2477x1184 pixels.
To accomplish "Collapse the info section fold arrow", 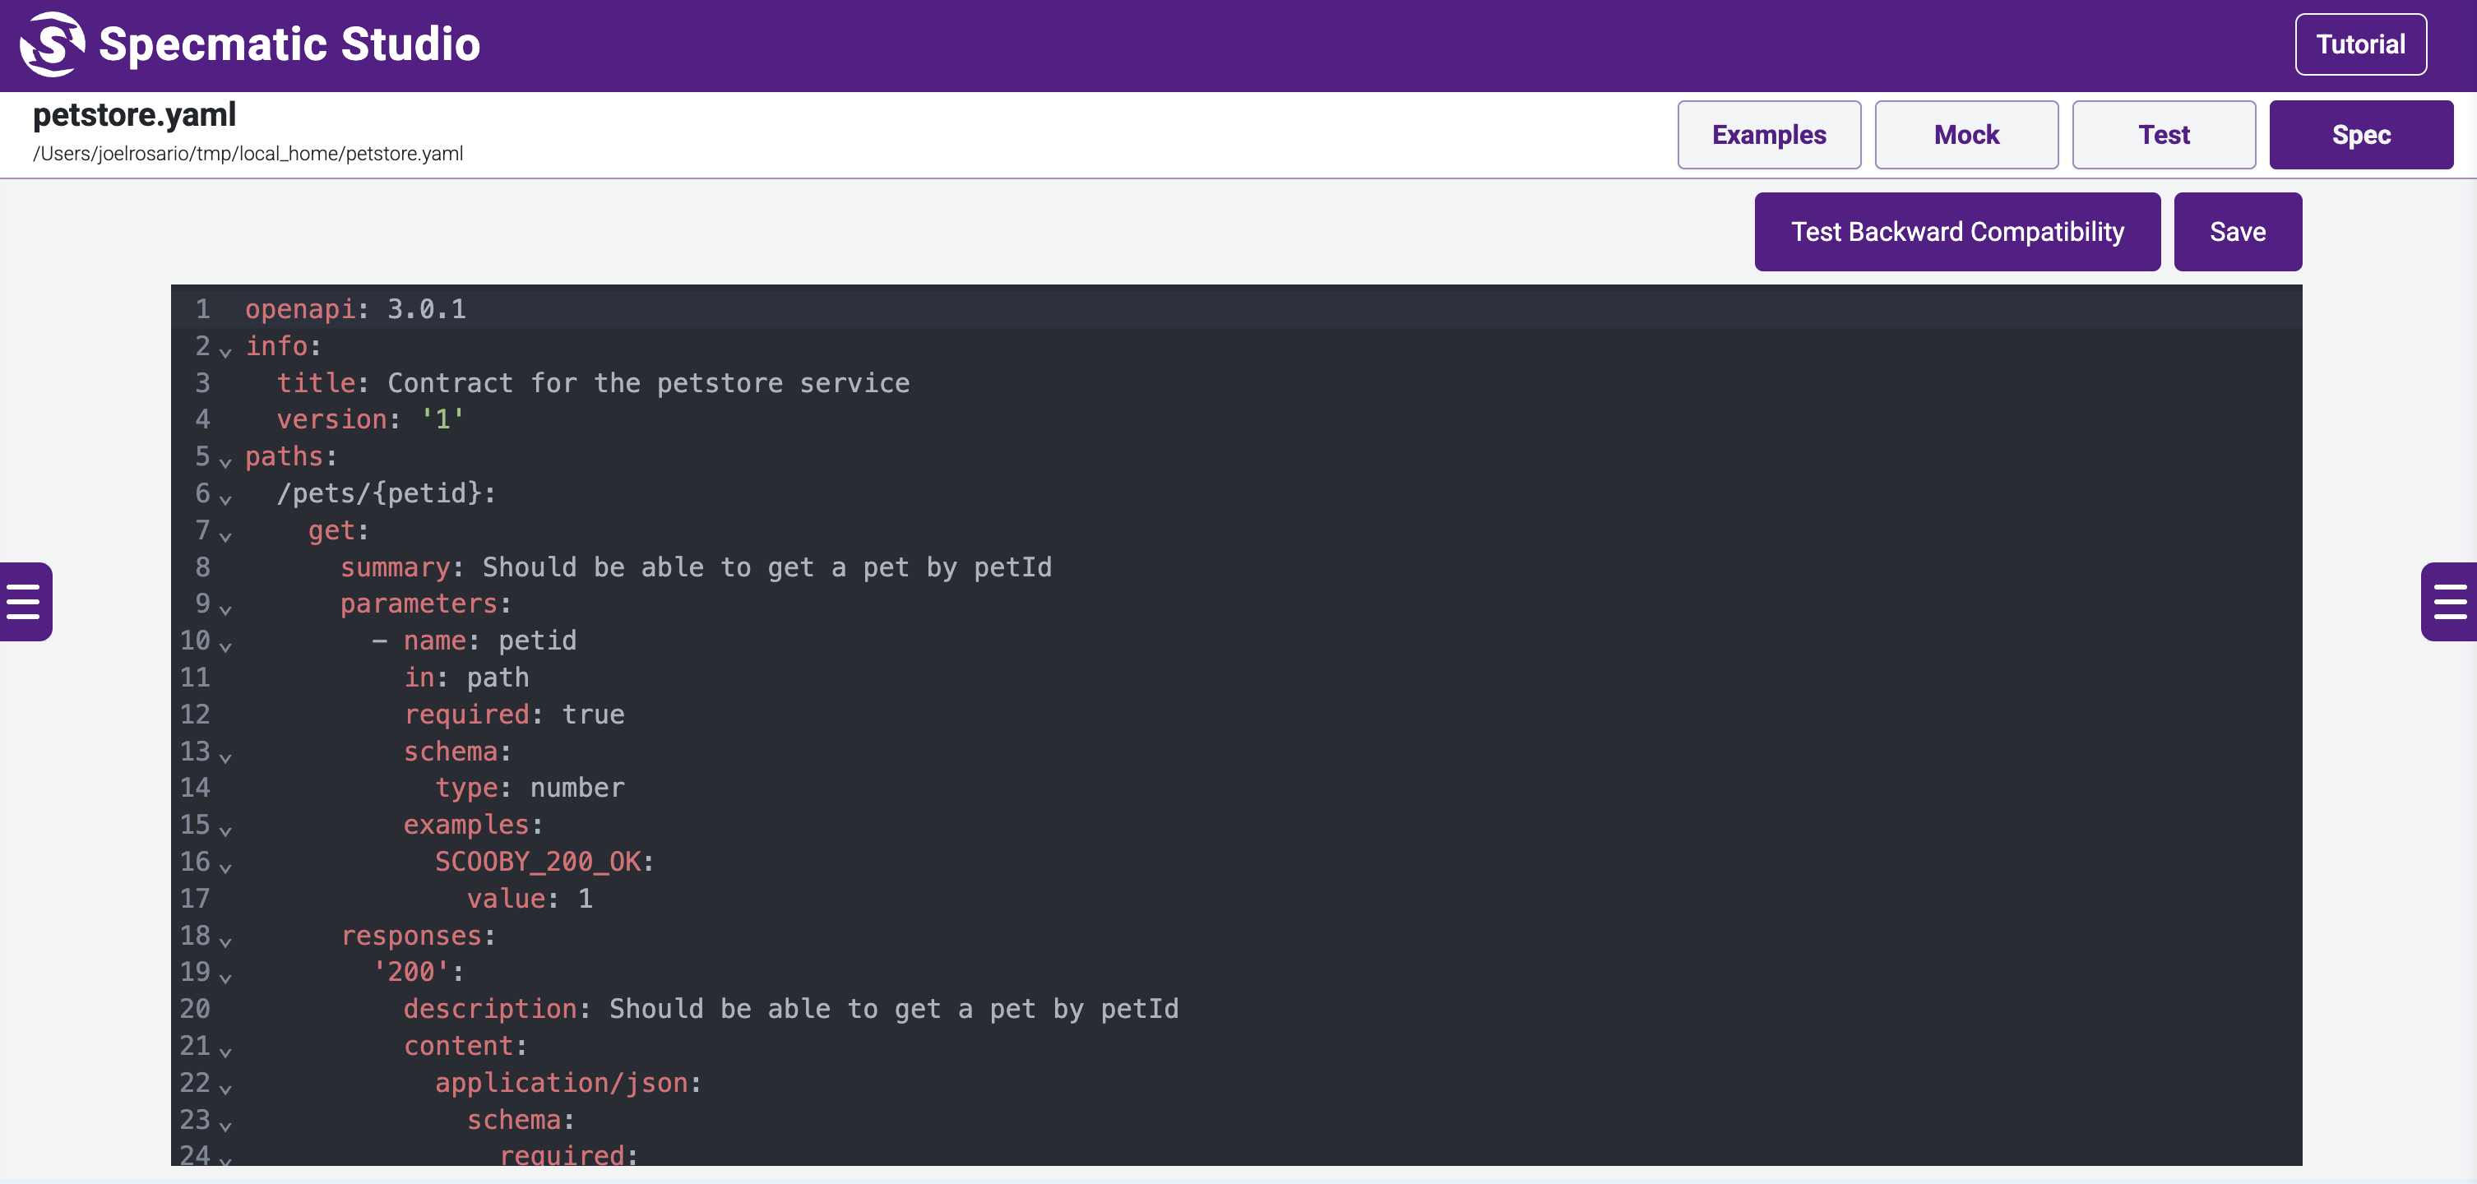I will pos(225,352).
